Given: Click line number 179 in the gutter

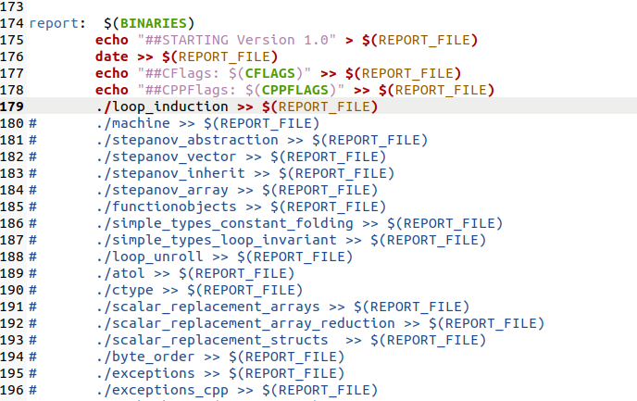Looking at the screenshot, I should click(12, 107).
